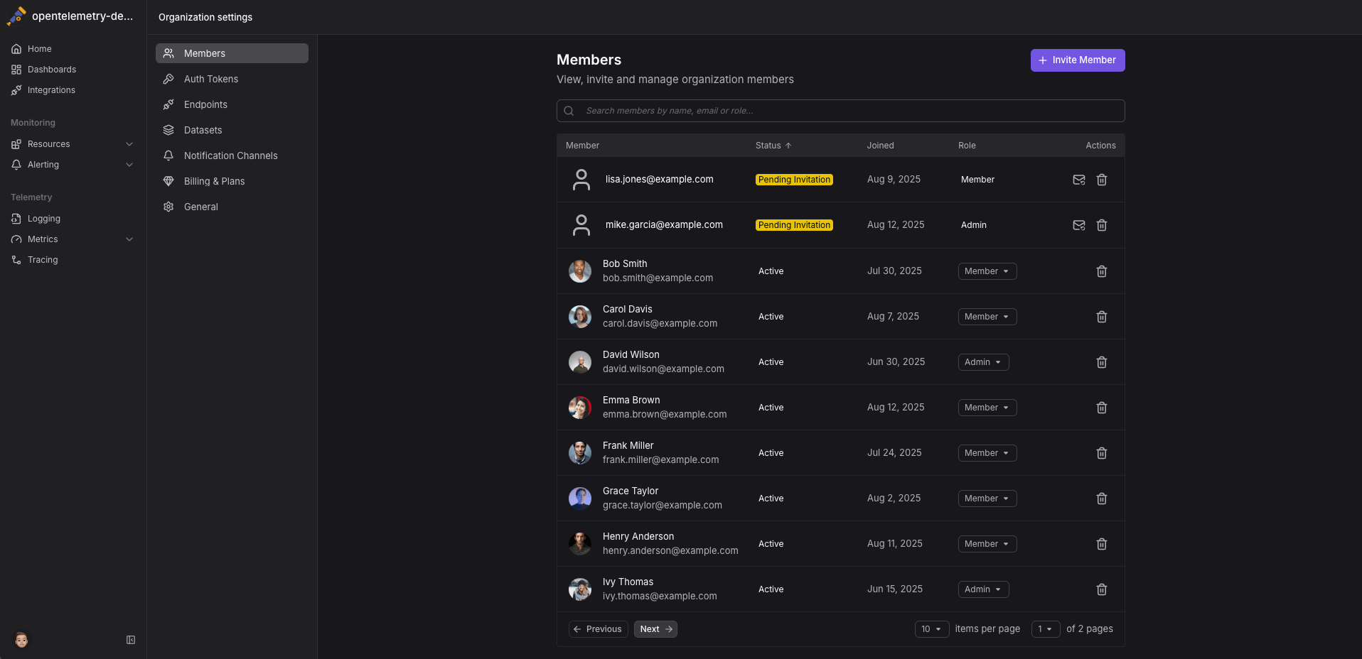Delete mike.garcia@example.com pending invitation
This screenshot has height=659, width=1362.
pyautogui.click(x=1101, y=225)
